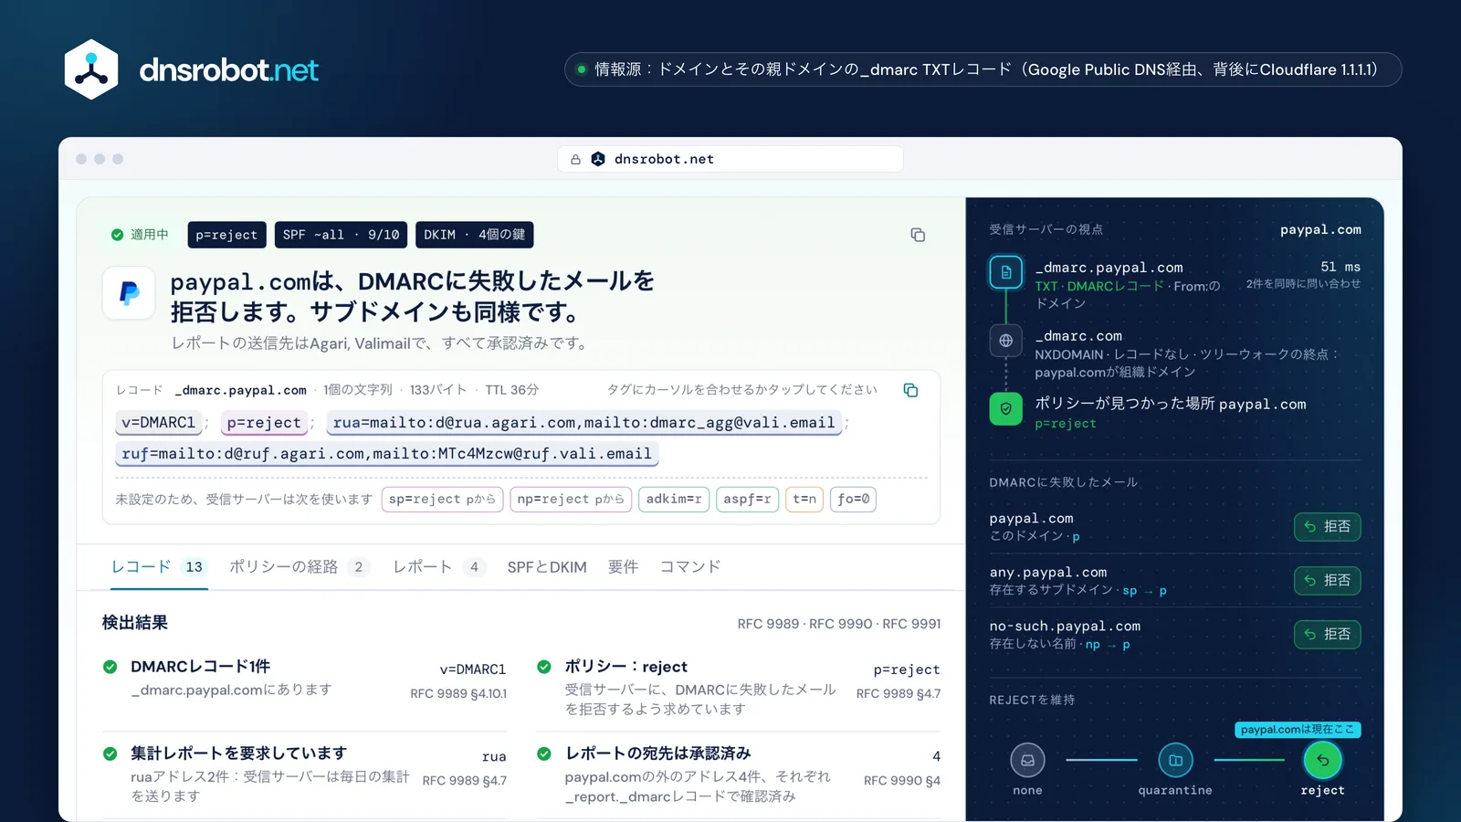Click the 'no-such.paypal.com' row name

click(1065, 627)
